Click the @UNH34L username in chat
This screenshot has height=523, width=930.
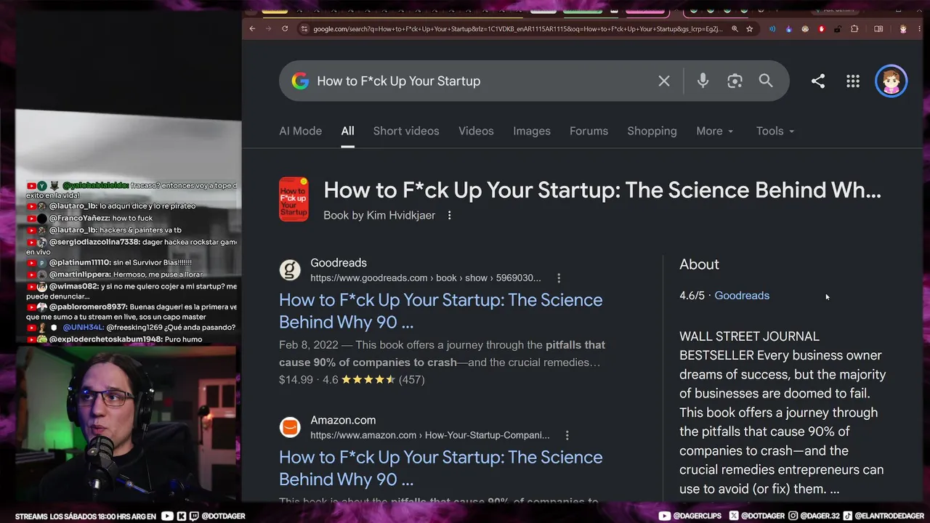click(83, 328)
